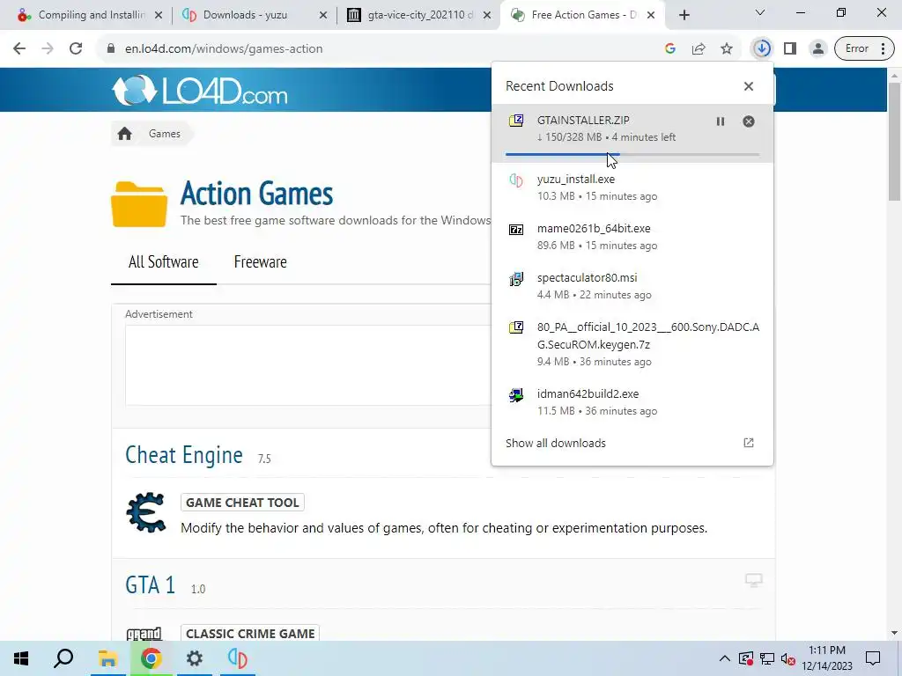Screen dimensions: 902x676
Task: Open File Explorer from taskbar
Action: (x=107, y=658)
